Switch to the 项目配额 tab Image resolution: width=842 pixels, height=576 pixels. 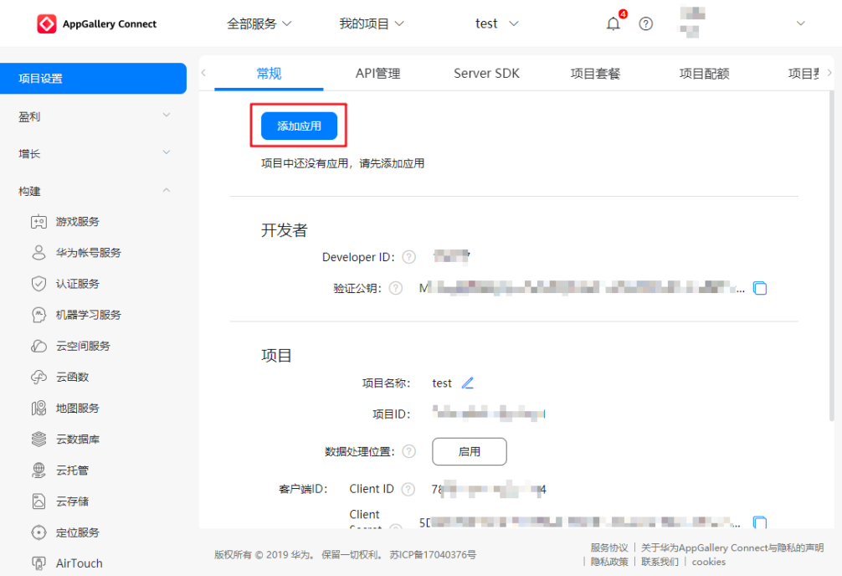coord(704,74)
